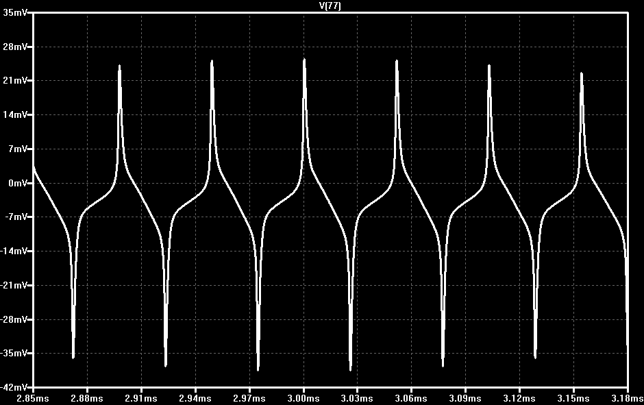Viewport: 644px width, 405px height.
Task: Click the 2.85ms time axis label
Action: click(x=33, y=398)
